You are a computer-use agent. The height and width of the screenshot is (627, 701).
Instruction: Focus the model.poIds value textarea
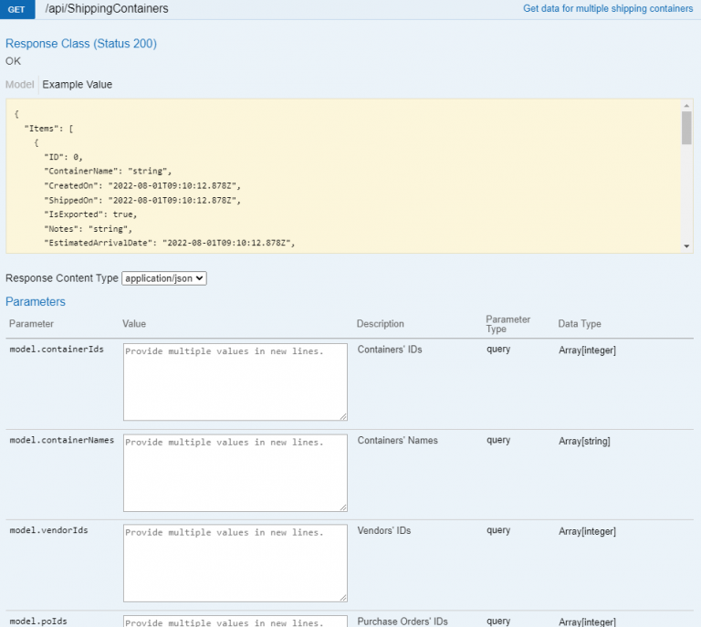pos(235,622)
